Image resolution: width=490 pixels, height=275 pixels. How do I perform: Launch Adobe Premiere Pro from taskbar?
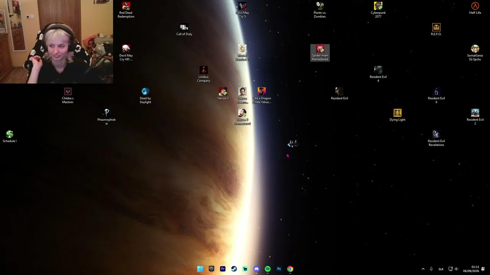(223, 269)
